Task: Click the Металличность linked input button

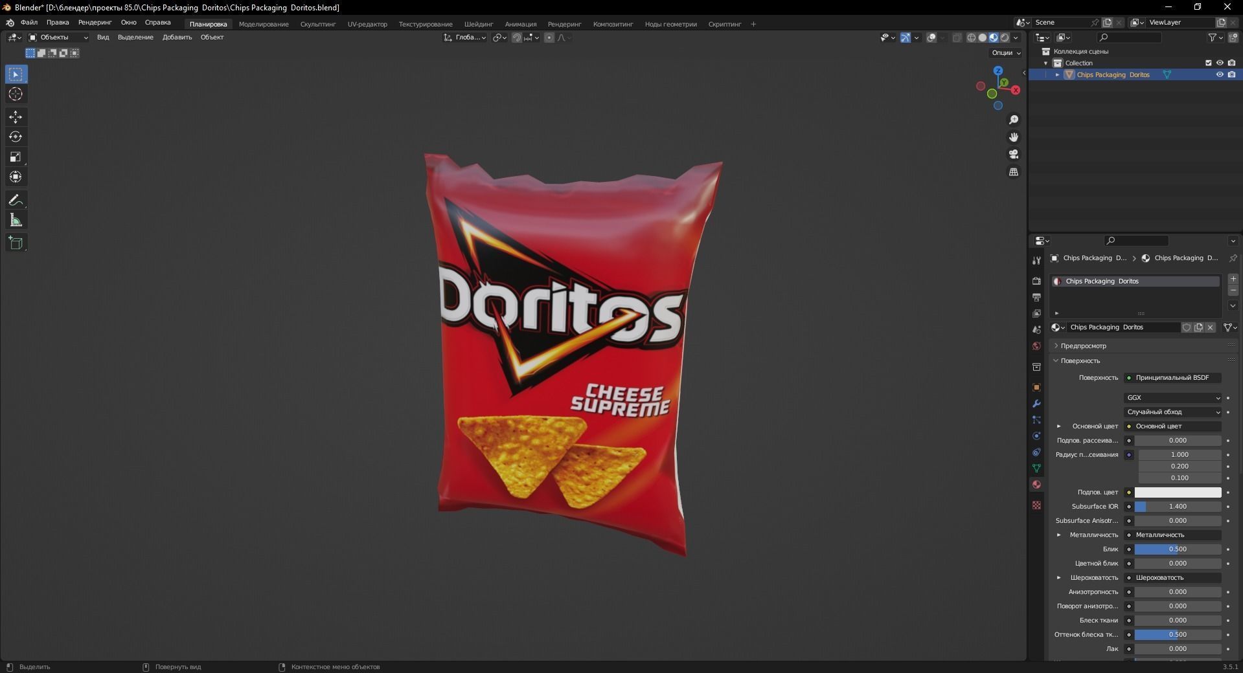Action: [x=1173, y=535]
